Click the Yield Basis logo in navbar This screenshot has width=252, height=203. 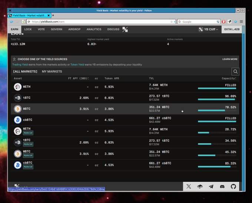[125, 29]
